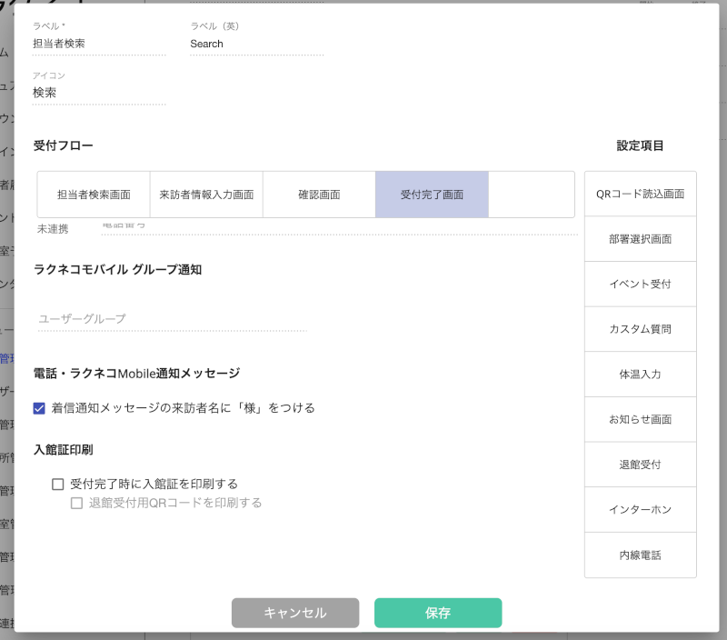Choose イベント受付 from 設定項目
Viewport: 727px width, 640px height.
coord(641,284)
